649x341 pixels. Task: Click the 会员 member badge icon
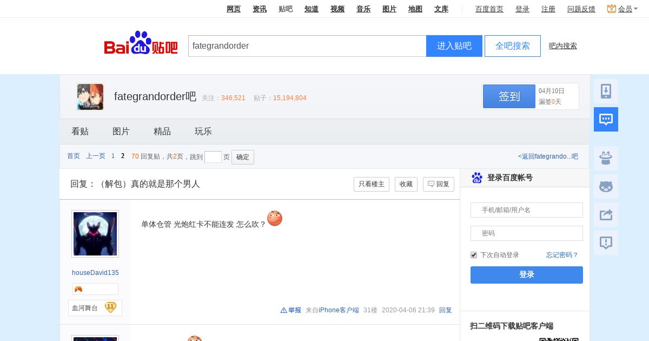tap(612, 9)
